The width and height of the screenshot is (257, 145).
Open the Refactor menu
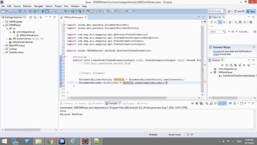coord(27,6)
